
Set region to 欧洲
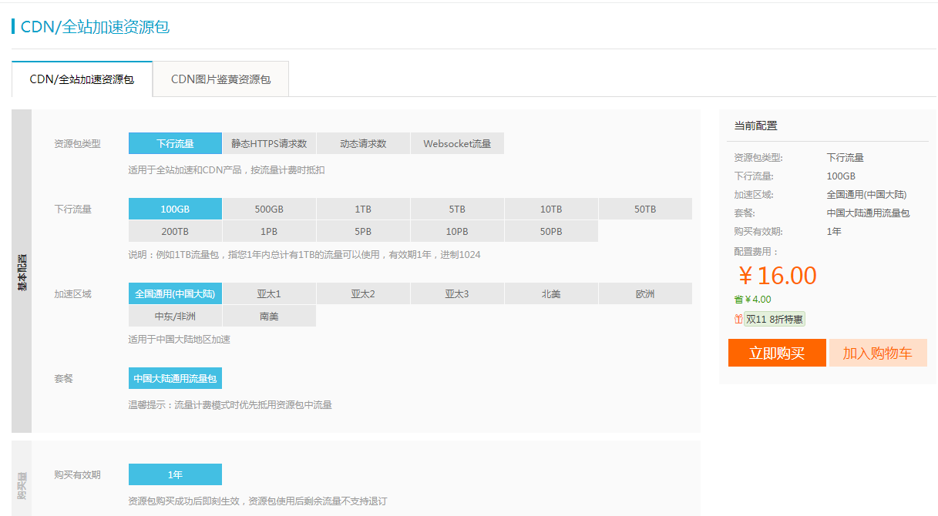(645, 294)
